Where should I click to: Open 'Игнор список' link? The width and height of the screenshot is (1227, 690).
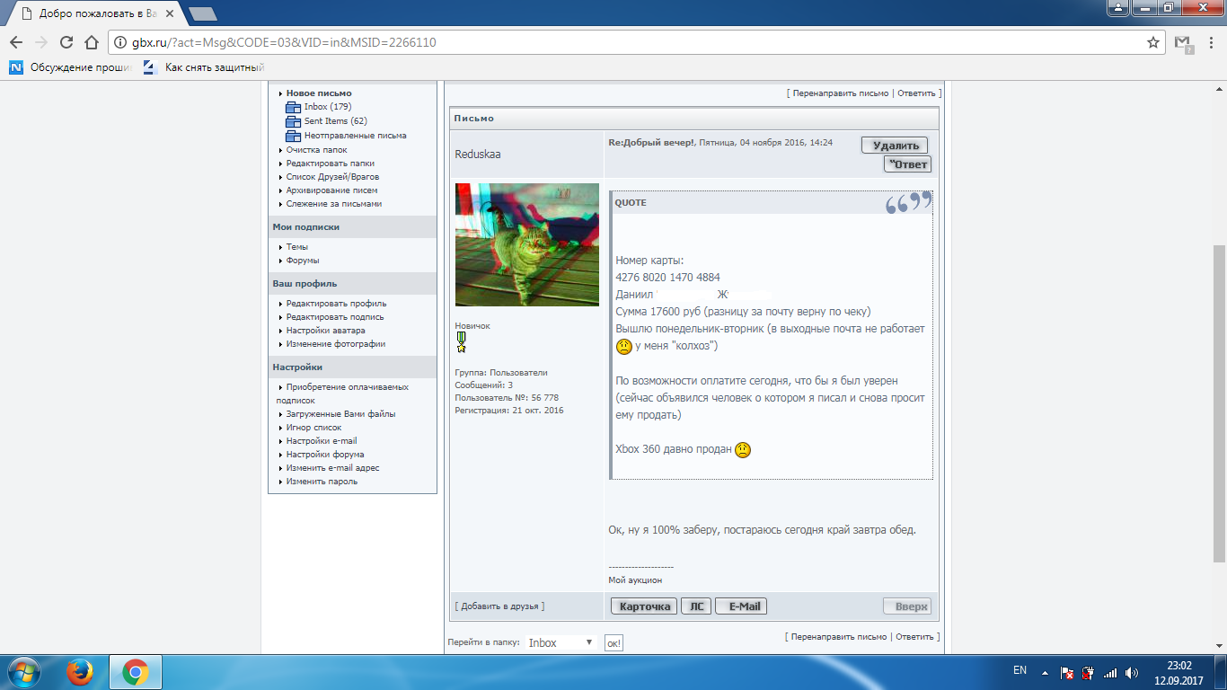tap(313, 428)
